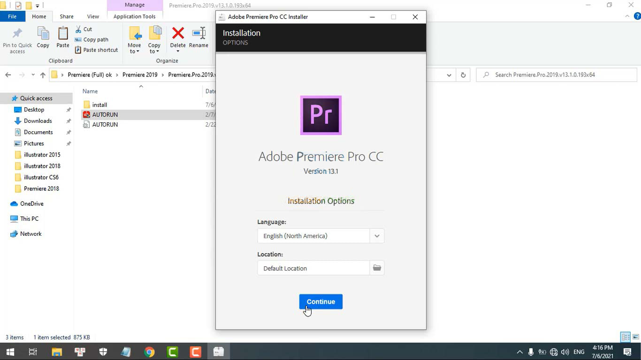Open recent locations dropdown chevron

[x=33, y=75]
